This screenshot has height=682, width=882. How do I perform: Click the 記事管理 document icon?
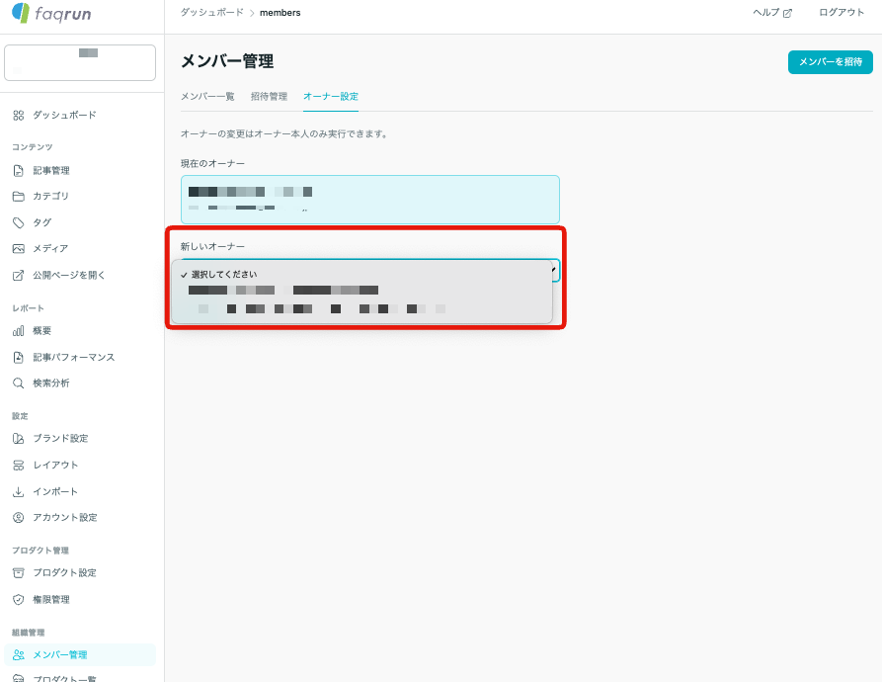[x=19, y=170]
